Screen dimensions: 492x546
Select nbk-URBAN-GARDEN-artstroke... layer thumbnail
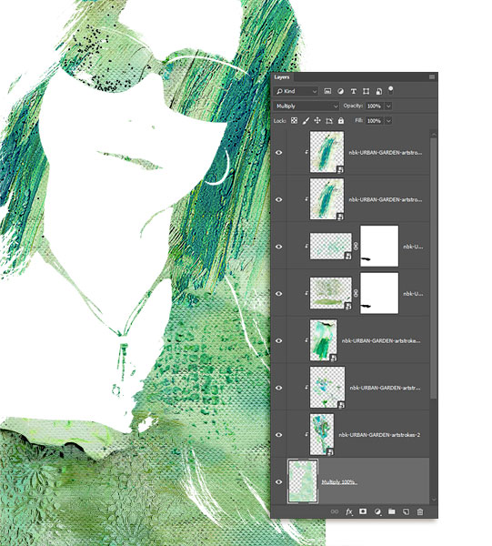pos(323,340)
